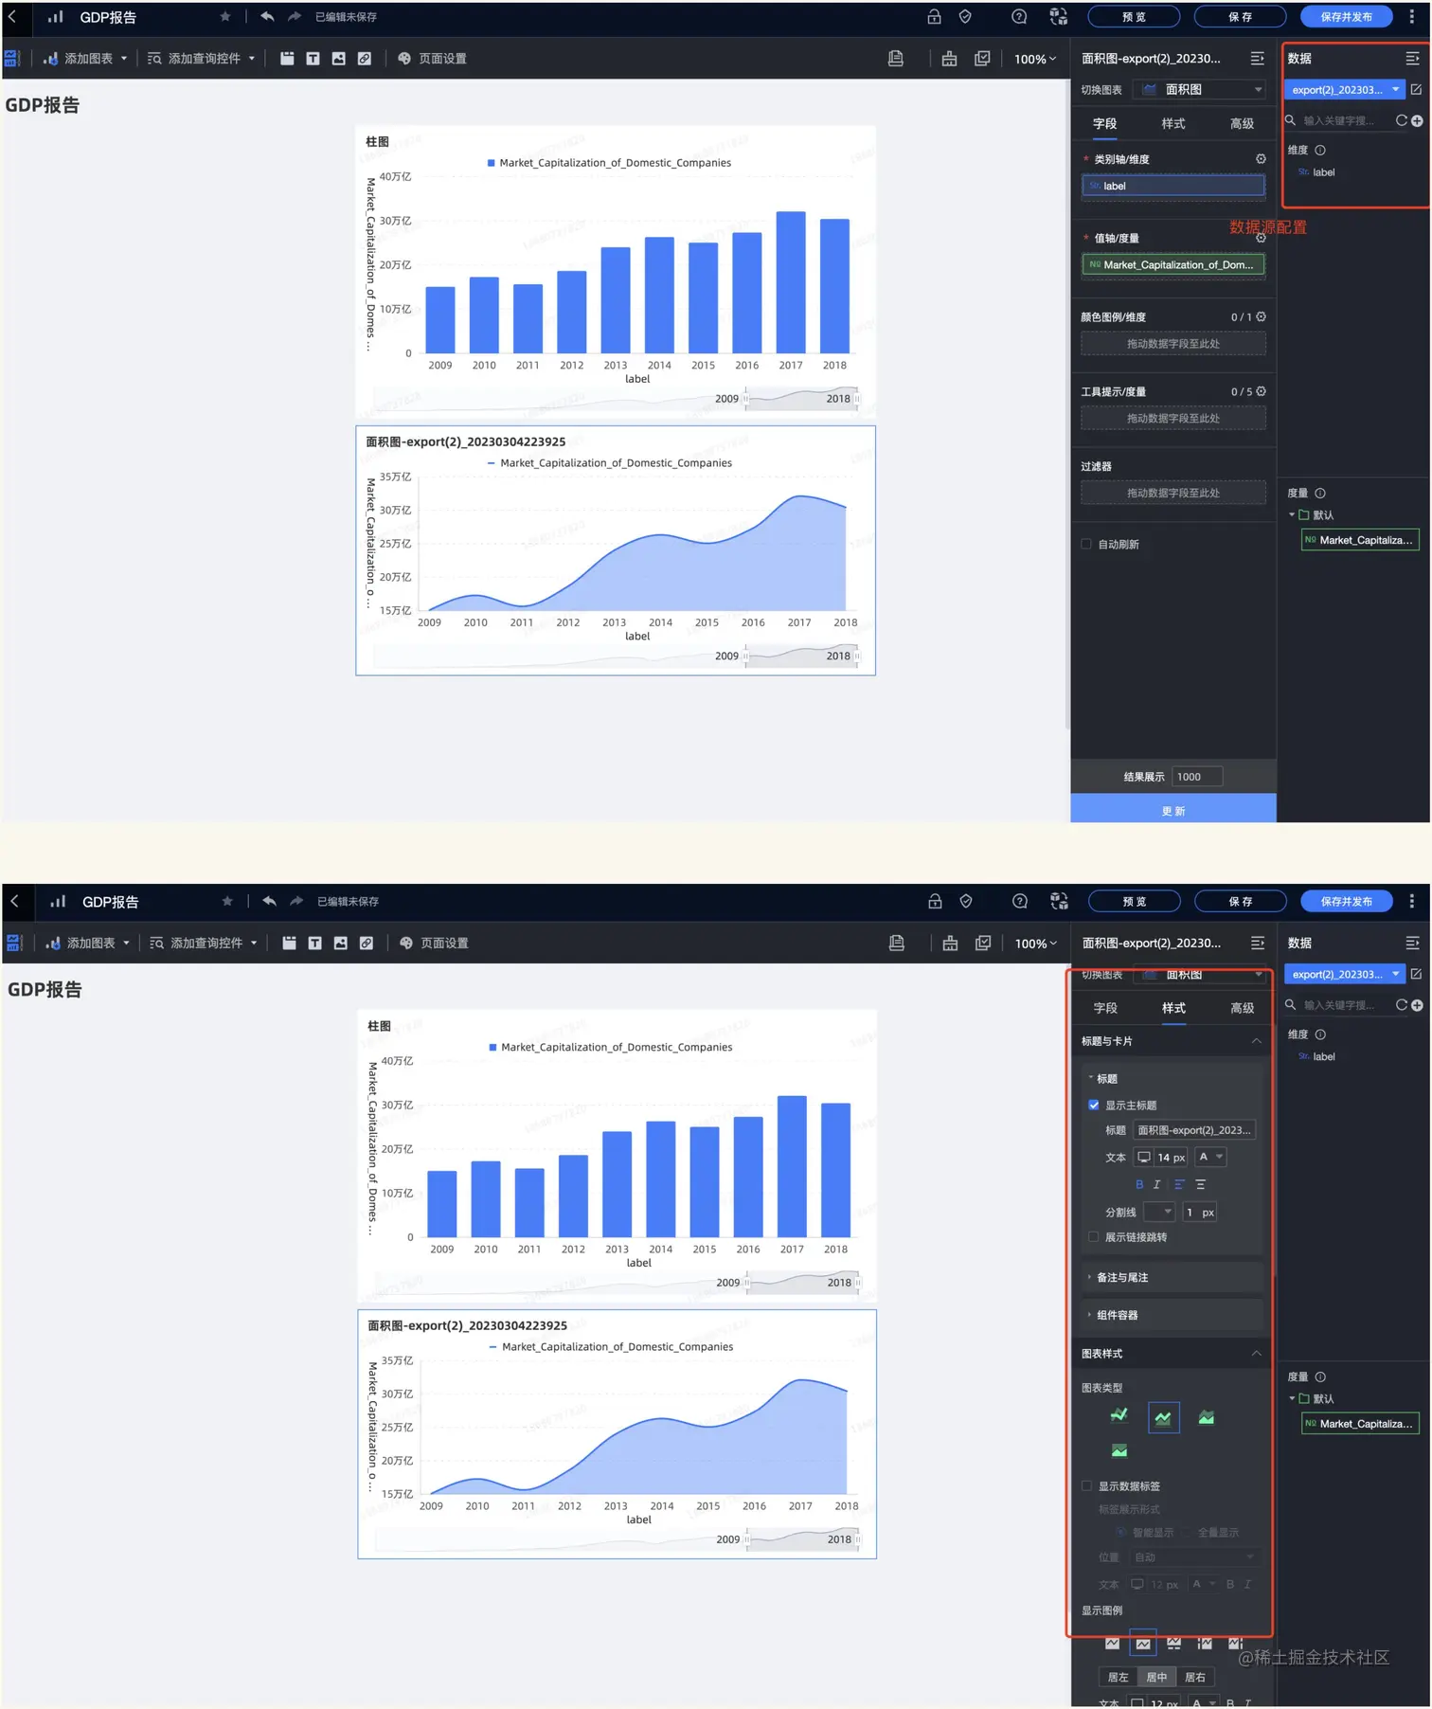Viewport: 1432px width, 1709px height.
Task: Collapse the 图表样式 section chevron
Action: 1257,1354
